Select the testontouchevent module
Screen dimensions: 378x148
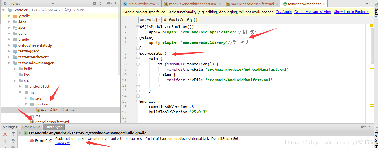click(x=34, y=57)
